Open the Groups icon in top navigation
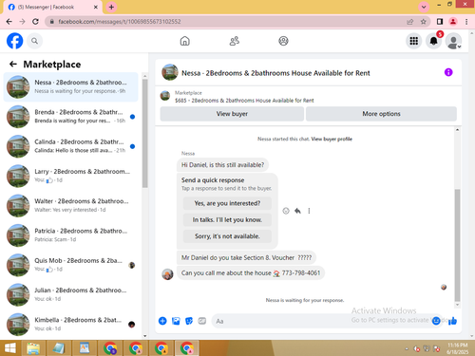475x356 pixels. [283, 41]
